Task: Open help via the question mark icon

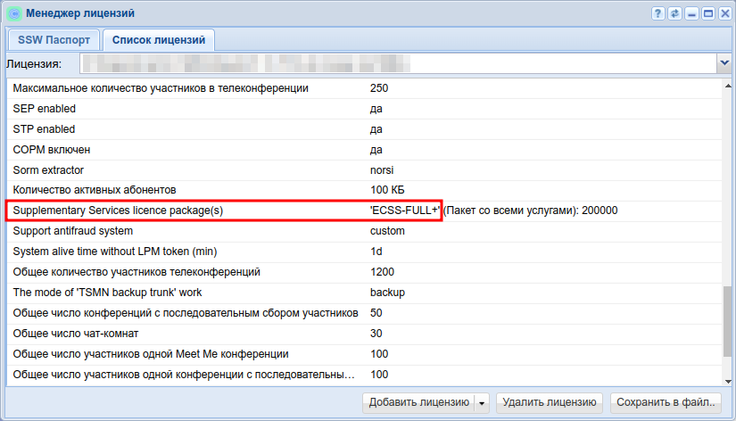Action: pos(658,13)
